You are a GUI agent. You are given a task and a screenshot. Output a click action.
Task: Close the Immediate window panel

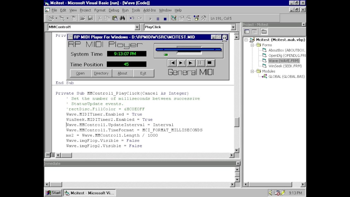pyautogui.click(x=238, y=163)
